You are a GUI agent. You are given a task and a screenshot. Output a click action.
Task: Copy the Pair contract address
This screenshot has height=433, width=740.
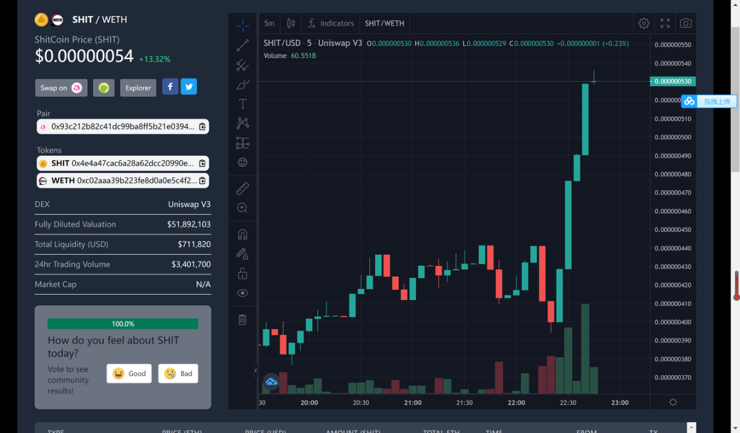point(202,127)
